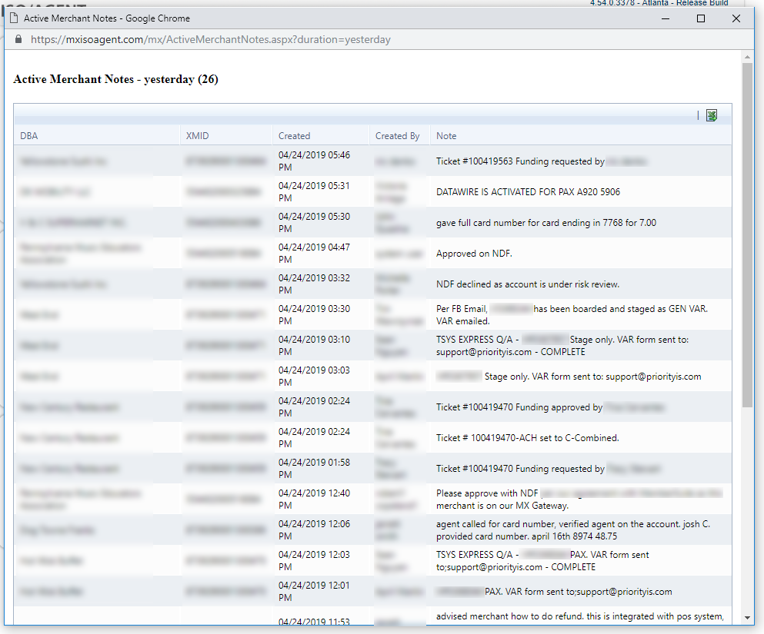This screenshot has height=634, width=764.
Task: Sort the table by the Created By column
Action: (399, 135)
